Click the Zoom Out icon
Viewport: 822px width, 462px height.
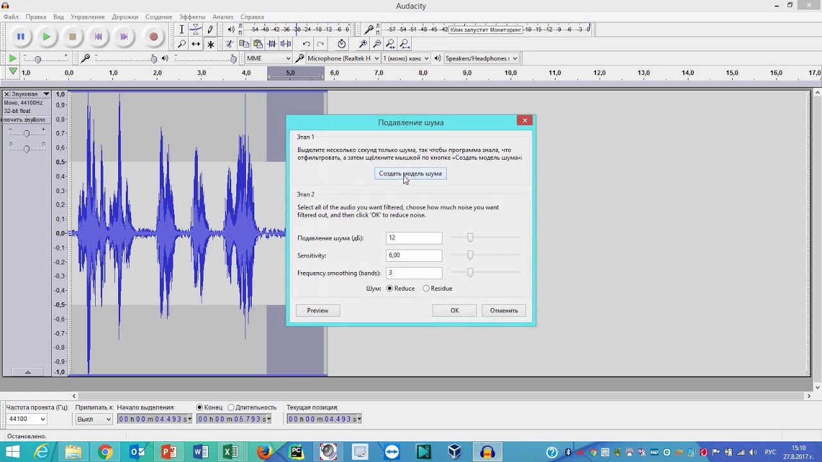(377, 44)
